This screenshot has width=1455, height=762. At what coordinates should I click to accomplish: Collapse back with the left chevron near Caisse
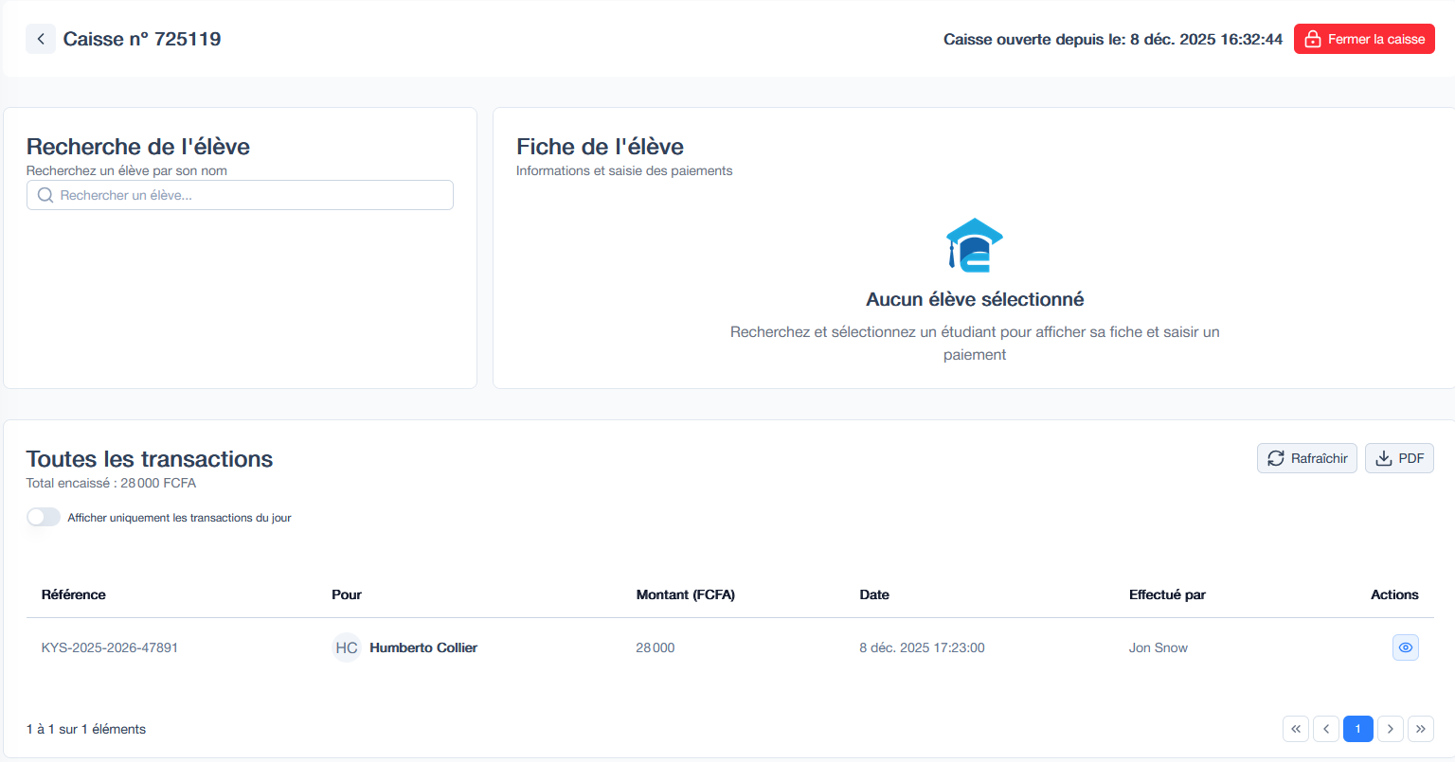[x=40, y=39]
